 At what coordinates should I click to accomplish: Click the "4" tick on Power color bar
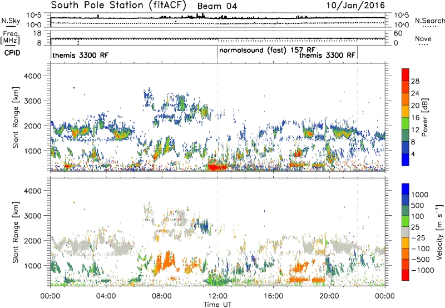pos(413,154)
